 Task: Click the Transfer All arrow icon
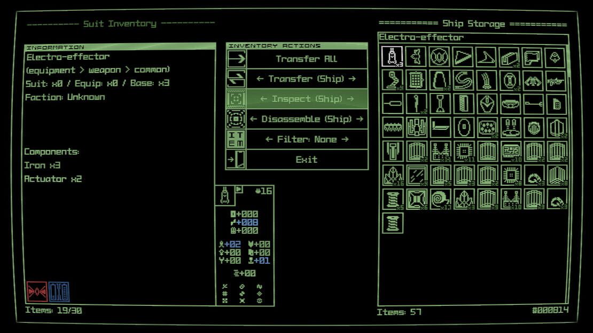[x=236, y=59]
